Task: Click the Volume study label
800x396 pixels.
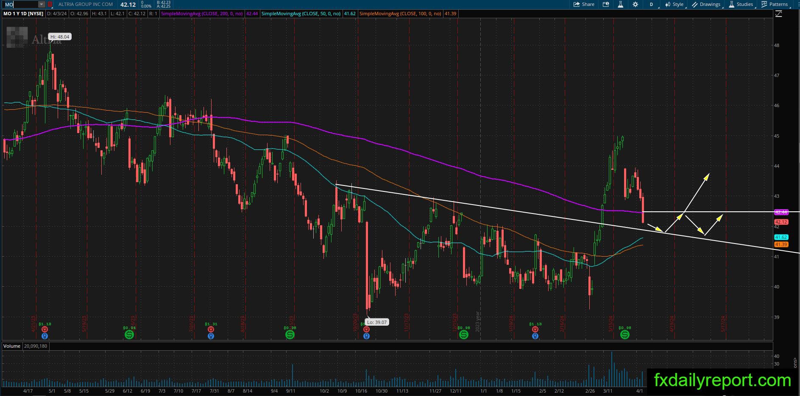Action: (x=12, y=346)
